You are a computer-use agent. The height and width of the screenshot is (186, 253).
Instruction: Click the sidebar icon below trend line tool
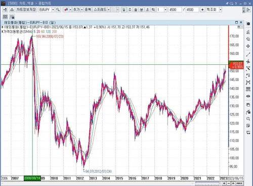coord(248,61)
